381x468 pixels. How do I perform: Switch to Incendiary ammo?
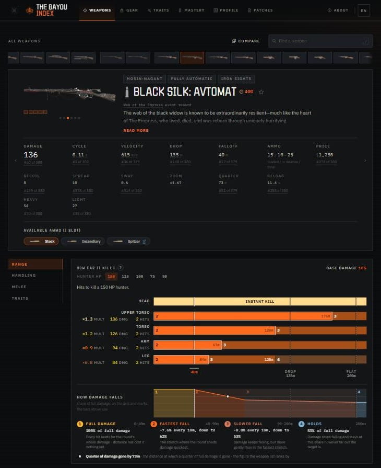(x=83, y=241)
